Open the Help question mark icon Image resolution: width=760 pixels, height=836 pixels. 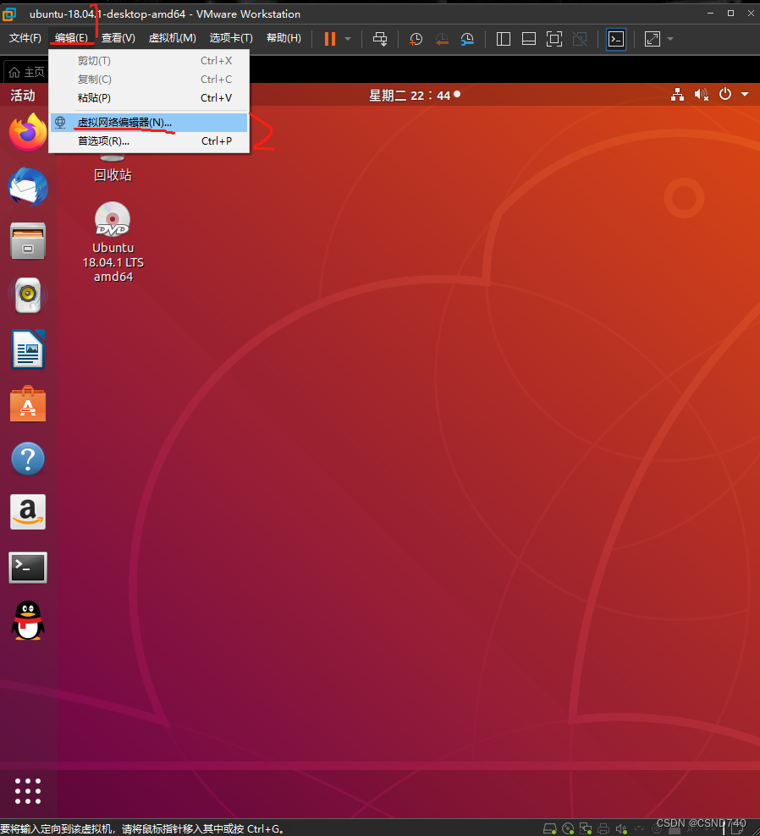pyautogui.click(x=28, y=459)
